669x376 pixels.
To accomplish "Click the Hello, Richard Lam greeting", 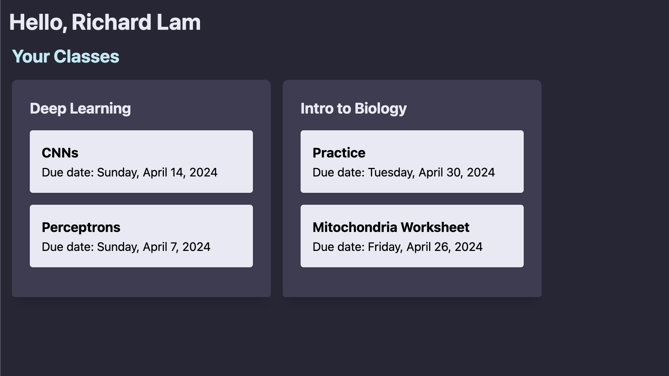I will pyautogui.click(x=105, y=22).
